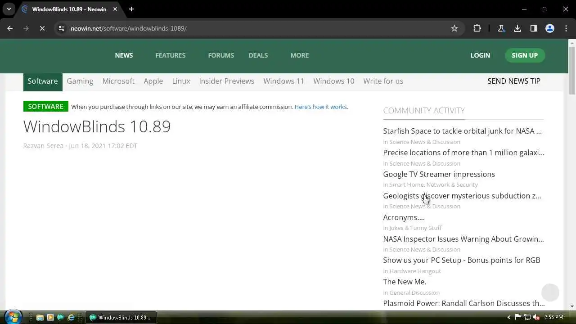Open Google TV Streamer impressions thread
Screen dimensions: 576x324
[x=439, y=174]
